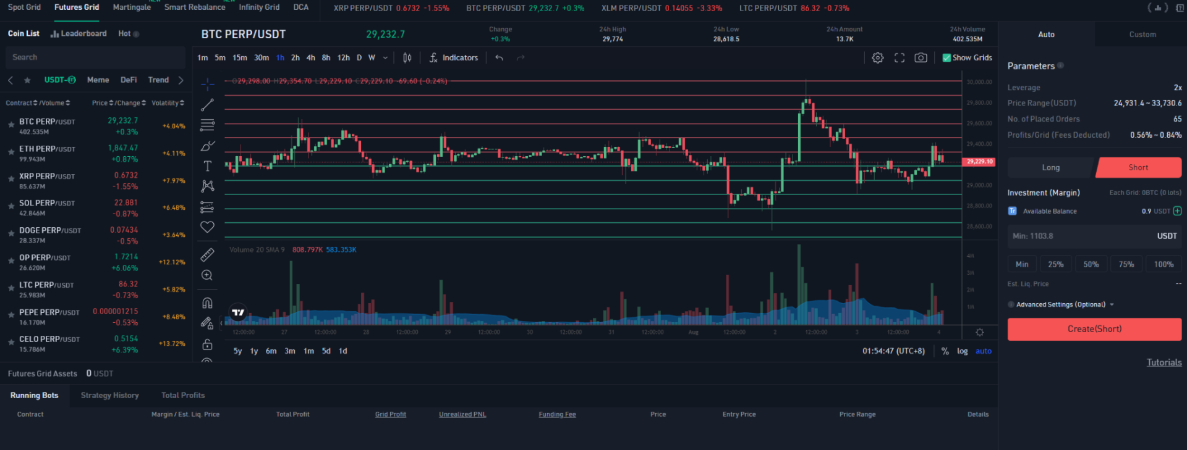This screenshot has height=450, width=1187.
Task: Select SOL PERP/USDT from coin list
Action: click(x=96, y=208)
